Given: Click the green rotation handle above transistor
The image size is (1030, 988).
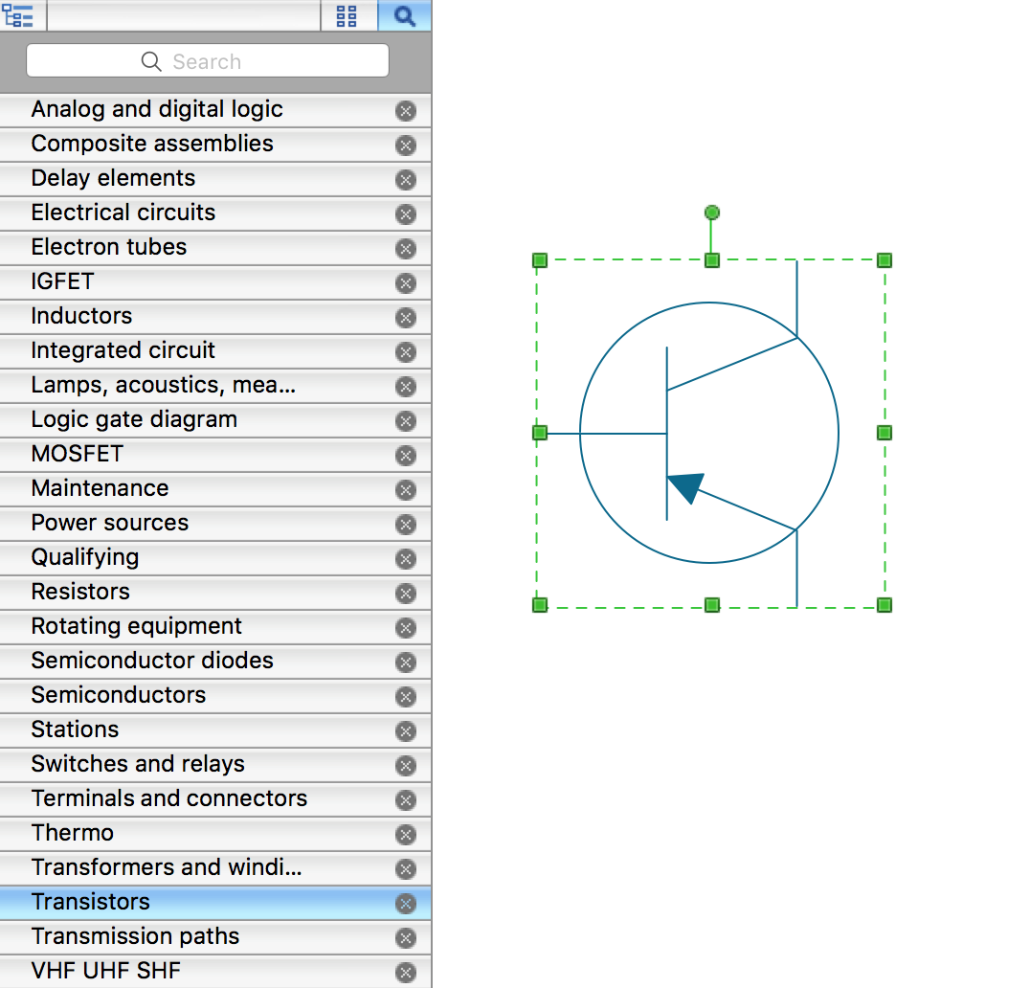Looking at the screenshot, I should tap(711, 213).
